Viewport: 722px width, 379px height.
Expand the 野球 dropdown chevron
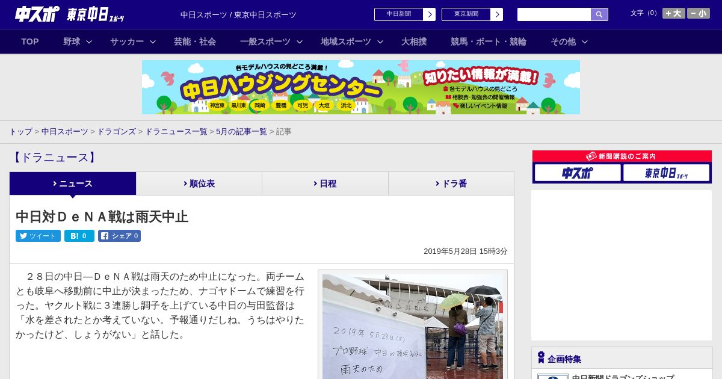89,42
